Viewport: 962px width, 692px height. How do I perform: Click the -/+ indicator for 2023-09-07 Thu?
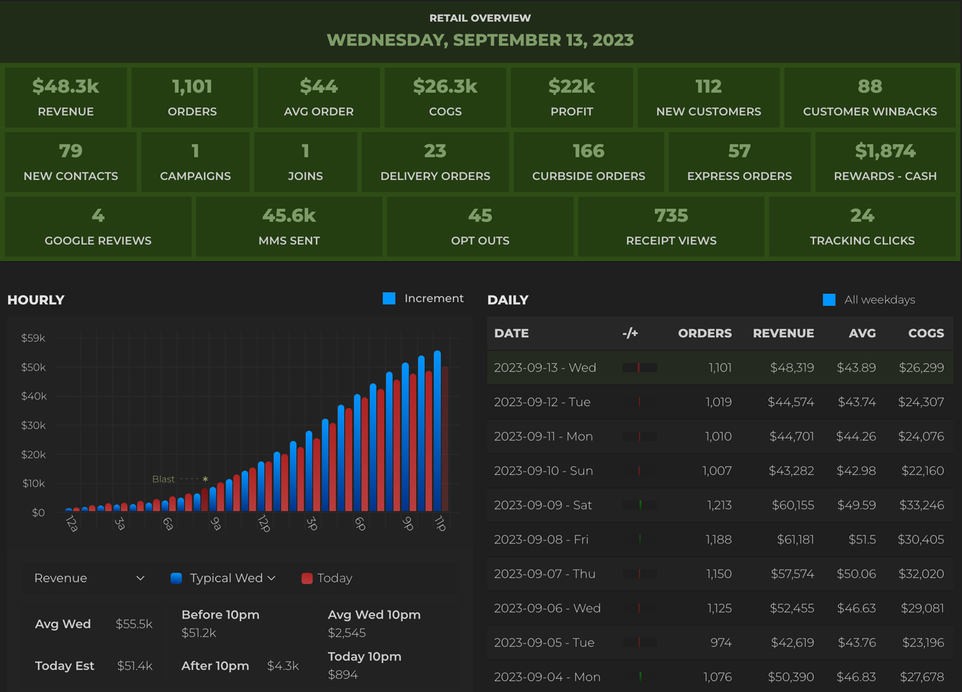click(639, 574)
